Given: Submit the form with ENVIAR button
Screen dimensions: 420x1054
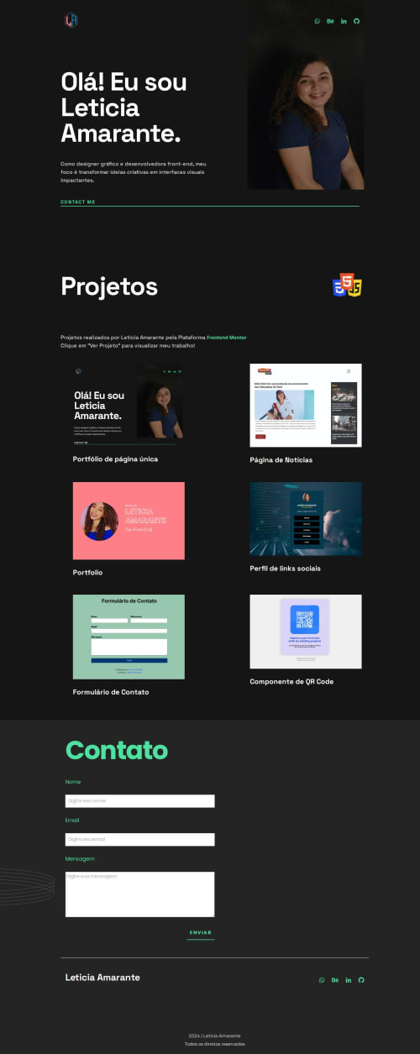Looking at the screenshot, I should point(201,933).
